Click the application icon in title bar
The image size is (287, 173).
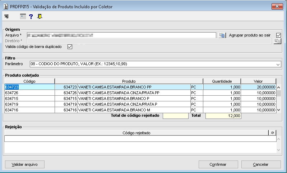pos(5,6)
